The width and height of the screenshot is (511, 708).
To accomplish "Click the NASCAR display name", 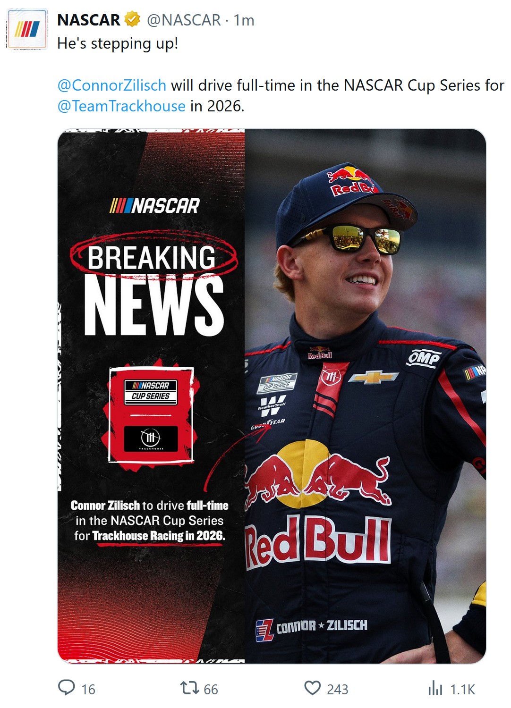I will (89, 20).
